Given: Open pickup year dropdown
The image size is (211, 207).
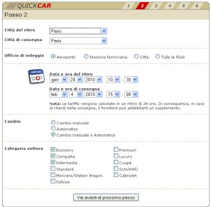Looking at the screenshot, I should click(93, 80).
